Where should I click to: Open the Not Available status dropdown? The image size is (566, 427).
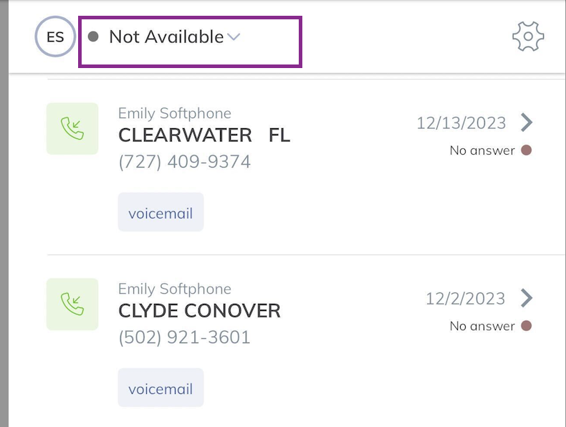tap(191, 42)
